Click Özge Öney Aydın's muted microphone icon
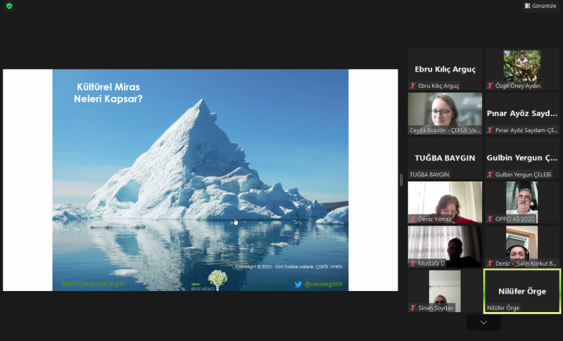Image resolution: width=563 pixels, height=341 pixels. (x=490, y=86)
